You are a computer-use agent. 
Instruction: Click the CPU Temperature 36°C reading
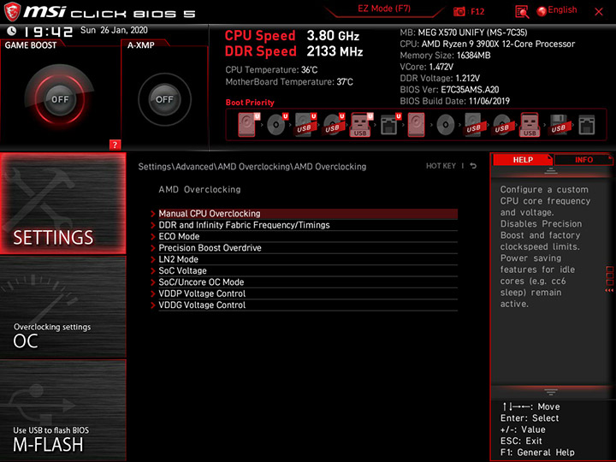[x=271, y=70]
